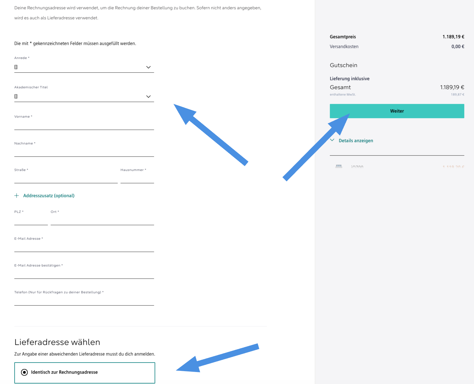Click the Hausnummer input field
The height and width of the screenshot is (384, 474).
pyautogui.click(x=137, y=178)
